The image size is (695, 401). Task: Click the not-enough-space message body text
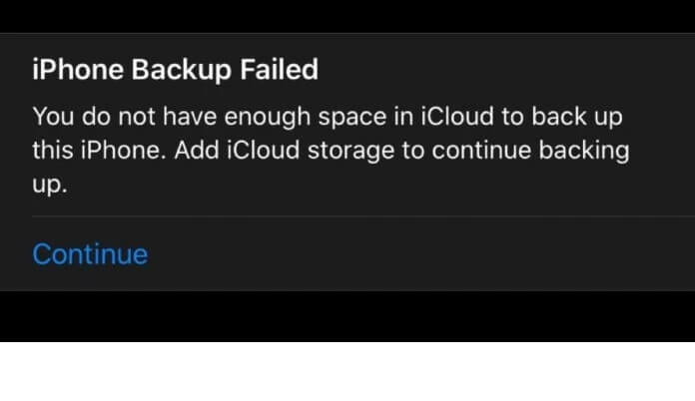click(x=330, y=150)
